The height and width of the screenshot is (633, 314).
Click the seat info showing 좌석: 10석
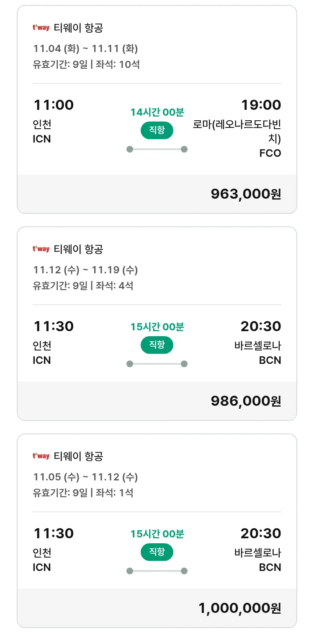coord(118,65)
